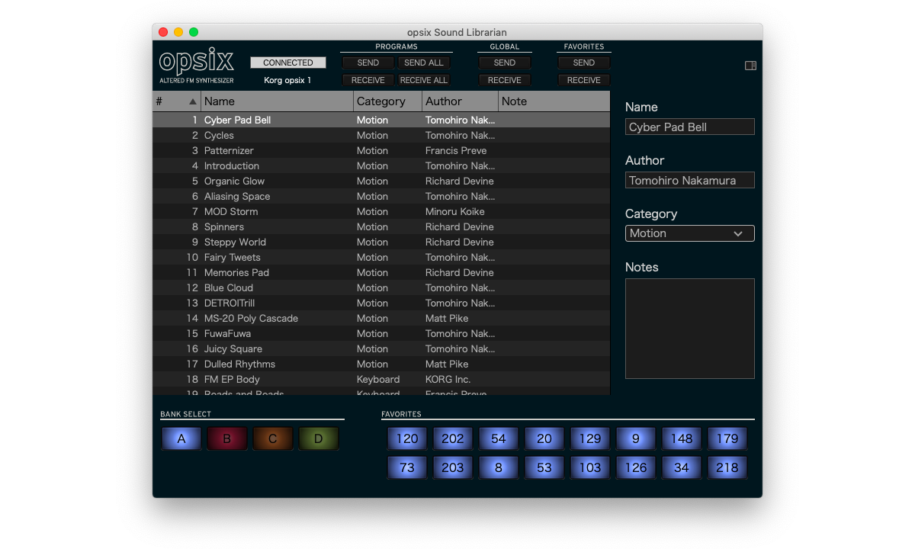Click the Programs RECEIVE button
This screenshot has height=549, width=915.
pyautogui.click(x=368, y=80)
